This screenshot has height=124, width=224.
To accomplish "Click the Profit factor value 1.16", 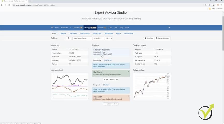I will click(156, 53).
